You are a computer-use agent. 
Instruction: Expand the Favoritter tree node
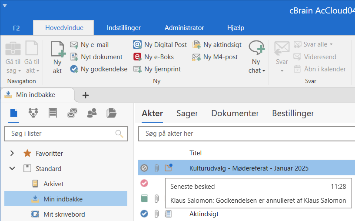coord(12,153)
